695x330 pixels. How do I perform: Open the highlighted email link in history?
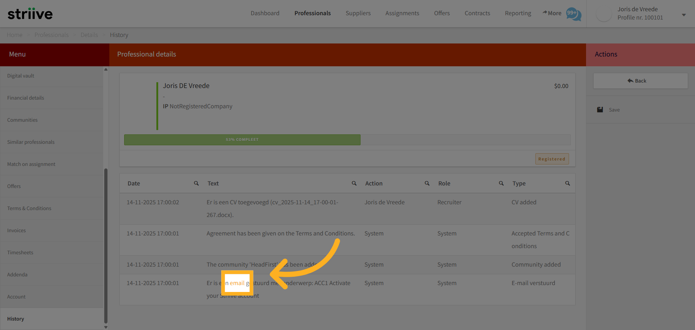pos(237,283)
